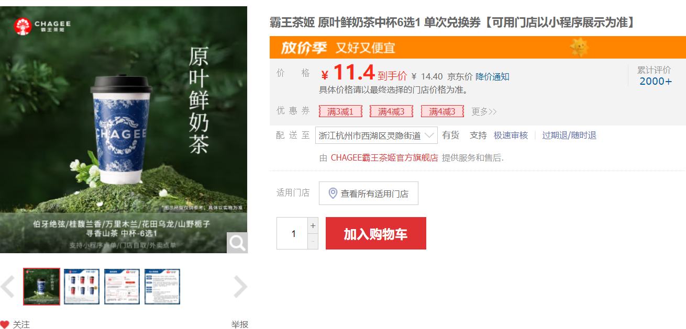Decrease quantity with minus stepper

click(x=313, y=241)
